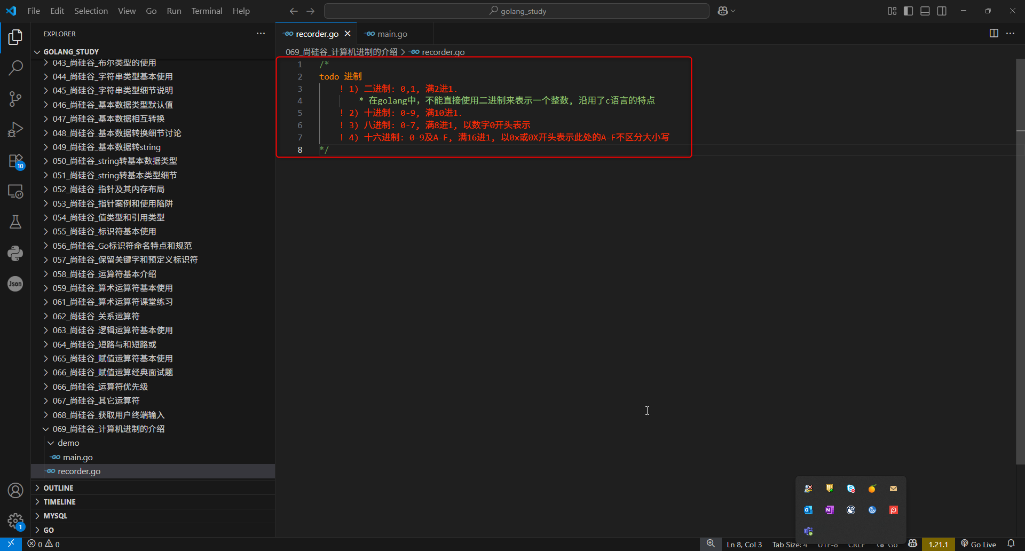Click the errors and warnings count
This screenshot has width=1025, height=551.
(44, 544)
